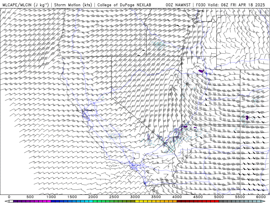Click the 2500 tick label on the color scale
The height and width of the screenshot is (203, 270).
pos(114,197)
